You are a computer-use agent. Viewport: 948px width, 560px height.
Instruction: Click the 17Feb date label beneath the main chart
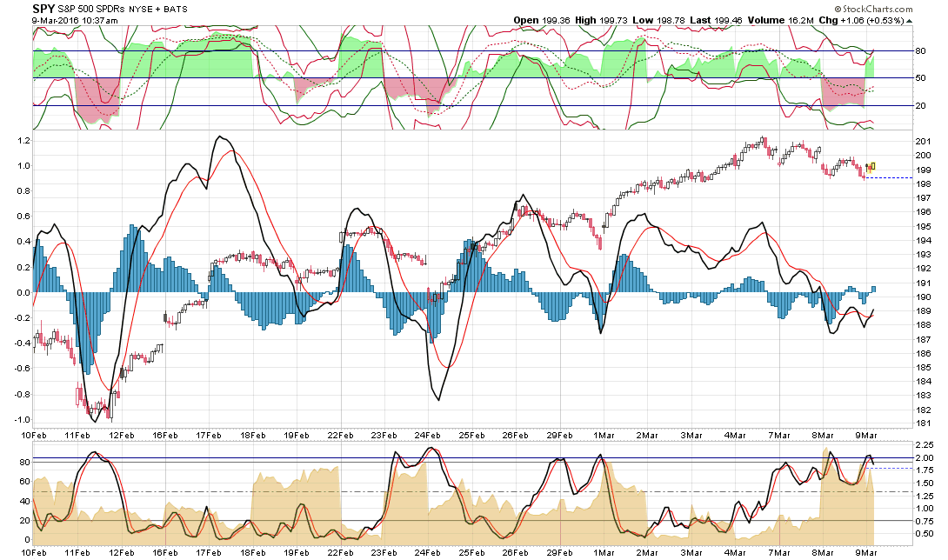tap(209, 436)
